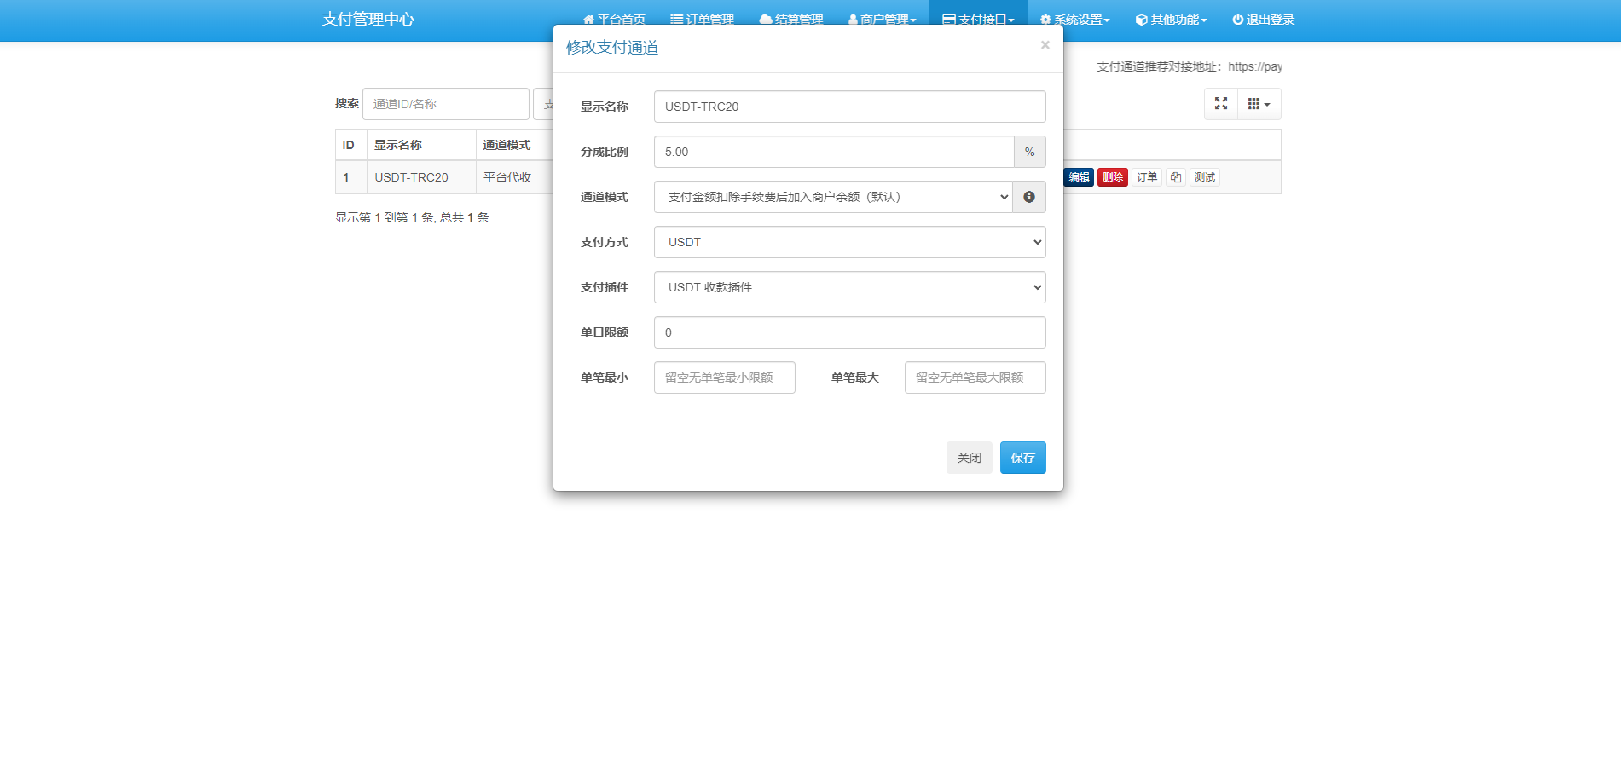The height and width of the screenshot is (773, 1621).
Task: Click the info icon beside 通道模式
Action: [x=1029, y=197]
